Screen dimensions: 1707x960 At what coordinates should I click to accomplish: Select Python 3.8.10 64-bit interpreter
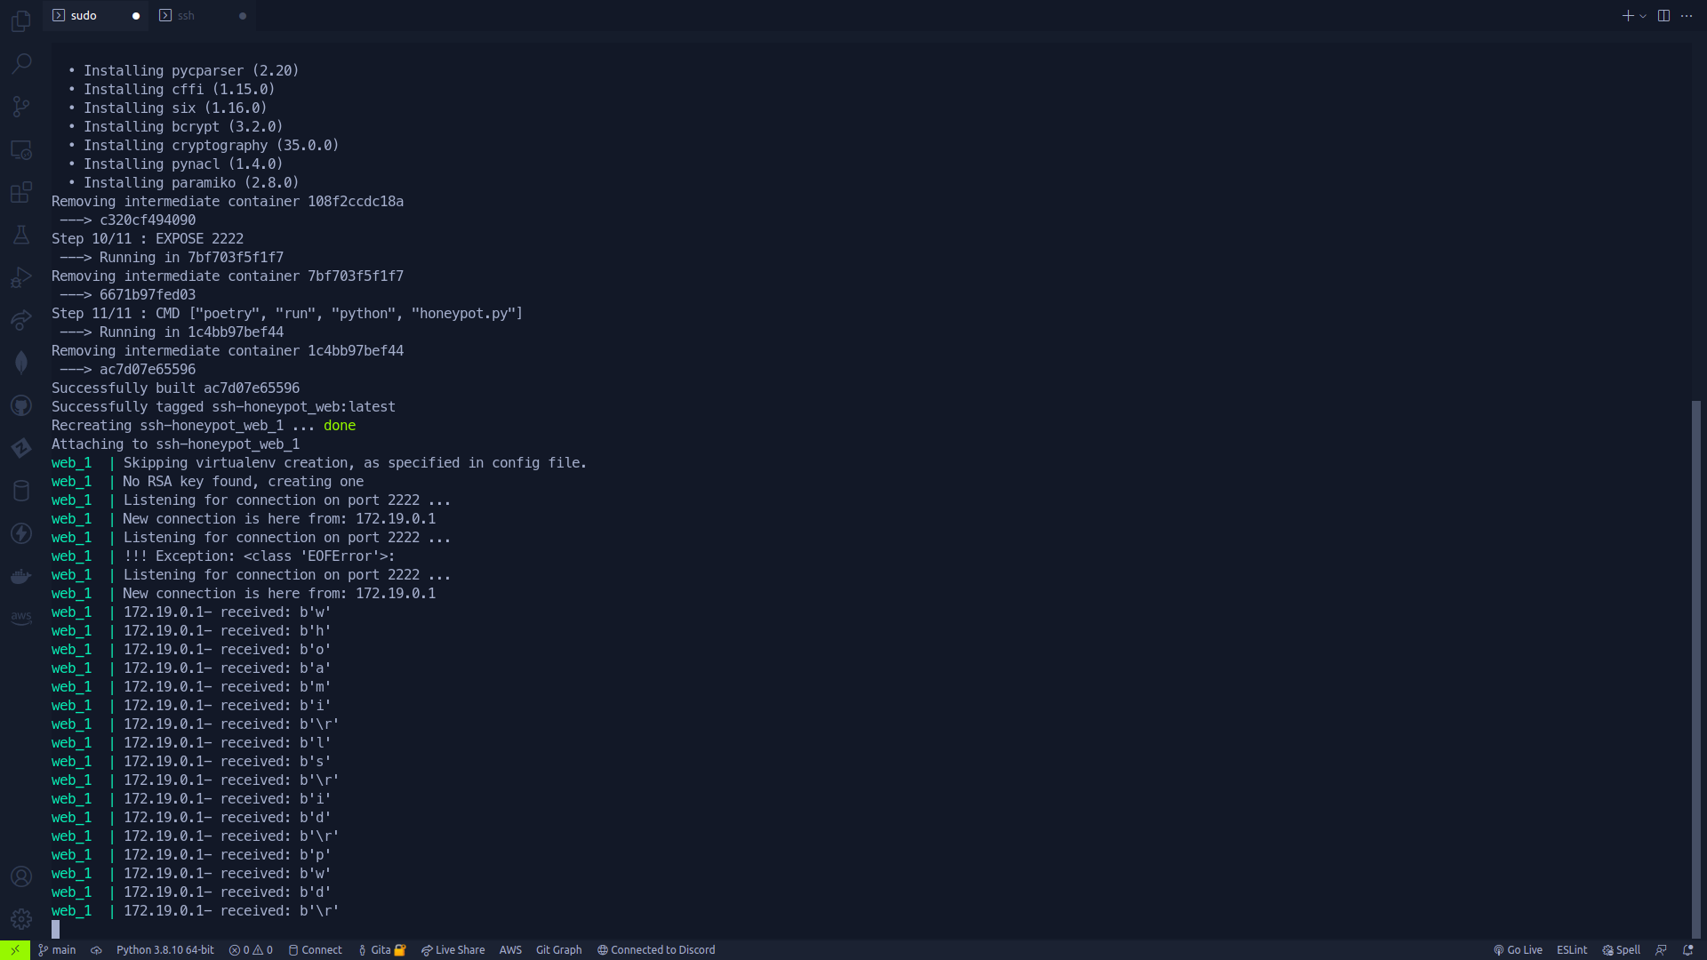pyautogui.click(x=164, y=949)
